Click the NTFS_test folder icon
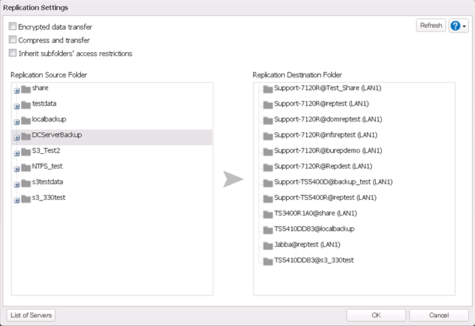 click(x=26, y=167)
